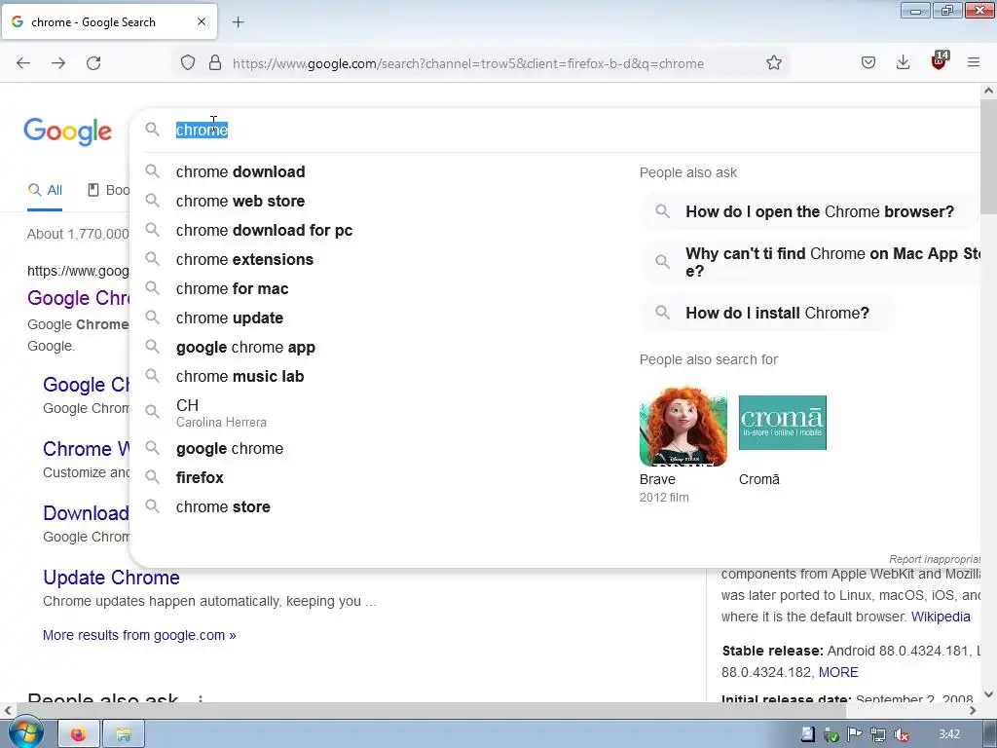Click the vertical scrollbar down arrow

(988, 693)
